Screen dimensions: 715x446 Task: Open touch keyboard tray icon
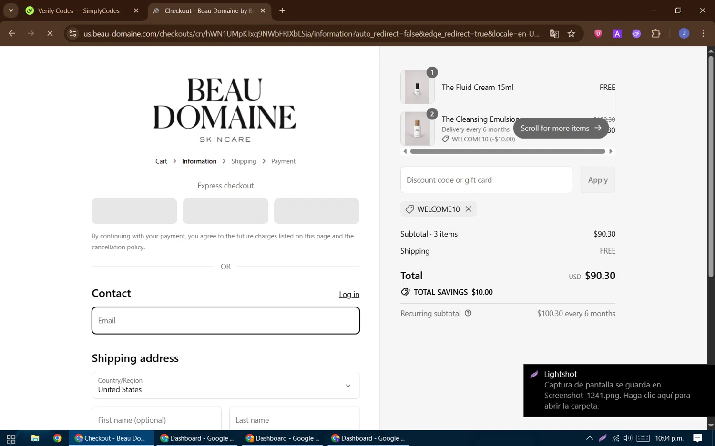pyautogui.click(x=643, y=438)
